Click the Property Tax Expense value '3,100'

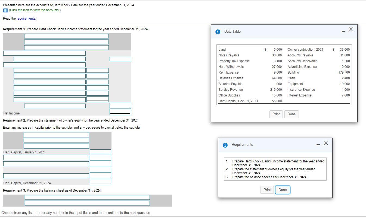[x=278, y=61]
